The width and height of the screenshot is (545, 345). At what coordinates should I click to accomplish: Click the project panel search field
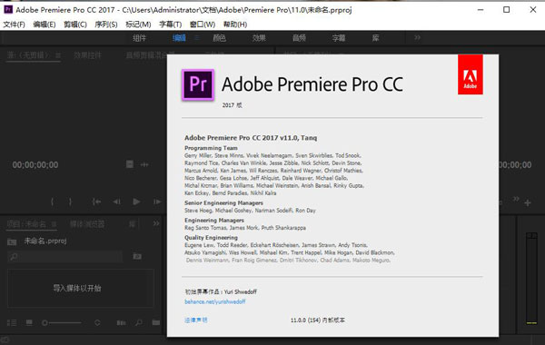pos(65,257)
